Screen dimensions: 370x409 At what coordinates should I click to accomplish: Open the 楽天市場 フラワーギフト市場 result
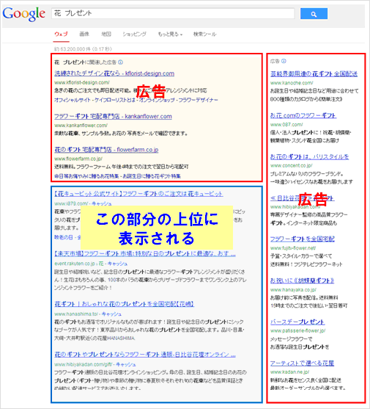tap(144, 253)
